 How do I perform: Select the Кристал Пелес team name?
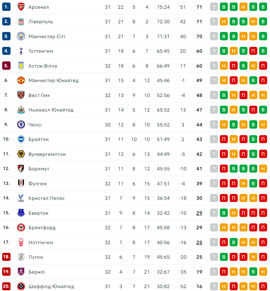click(x=47, y=198)
